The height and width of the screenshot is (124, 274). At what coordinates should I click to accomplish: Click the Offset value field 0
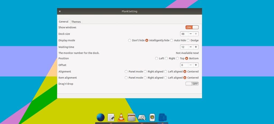(184, 65)
